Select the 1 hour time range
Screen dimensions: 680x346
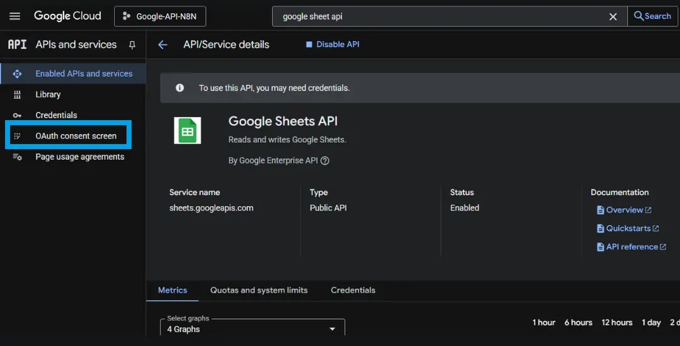tap(544, 323)
